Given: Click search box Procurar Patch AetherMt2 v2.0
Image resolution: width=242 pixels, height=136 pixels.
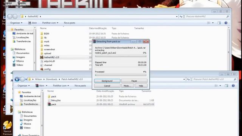Looking at the screenshot, I should (214, 79).
